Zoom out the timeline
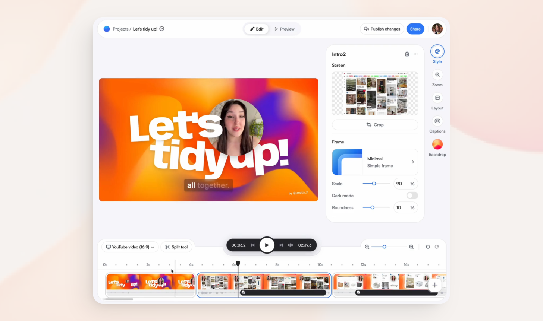The image size is (543, 321). [367, 247]
